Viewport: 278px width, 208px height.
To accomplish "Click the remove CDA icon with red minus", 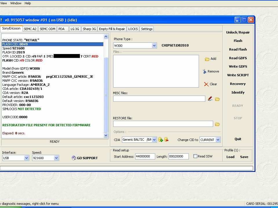I will point(166,140).
